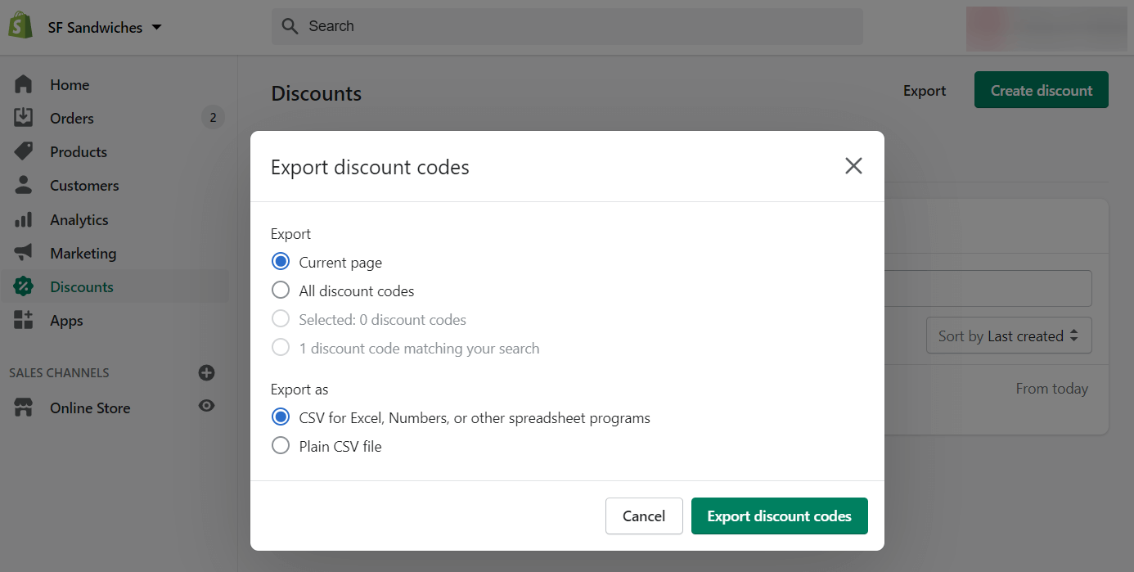Click the search magnifier icon
Viewport: 1134px width, 572px height.
coord(290,26)
